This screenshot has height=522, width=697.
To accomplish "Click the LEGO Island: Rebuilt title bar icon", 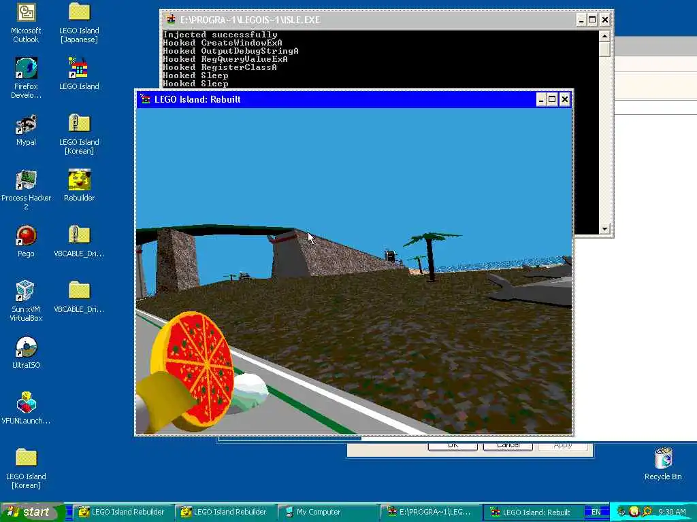I will 146,99.
